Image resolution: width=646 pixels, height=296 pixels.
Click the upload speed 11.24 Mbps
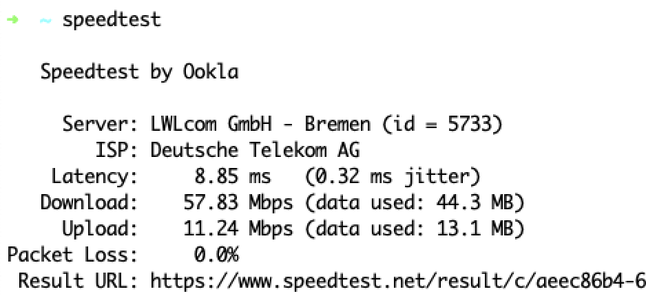238,229
